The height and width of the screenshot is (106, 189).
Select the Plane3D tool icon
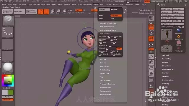pyautogui.click(x=178, y=43)
